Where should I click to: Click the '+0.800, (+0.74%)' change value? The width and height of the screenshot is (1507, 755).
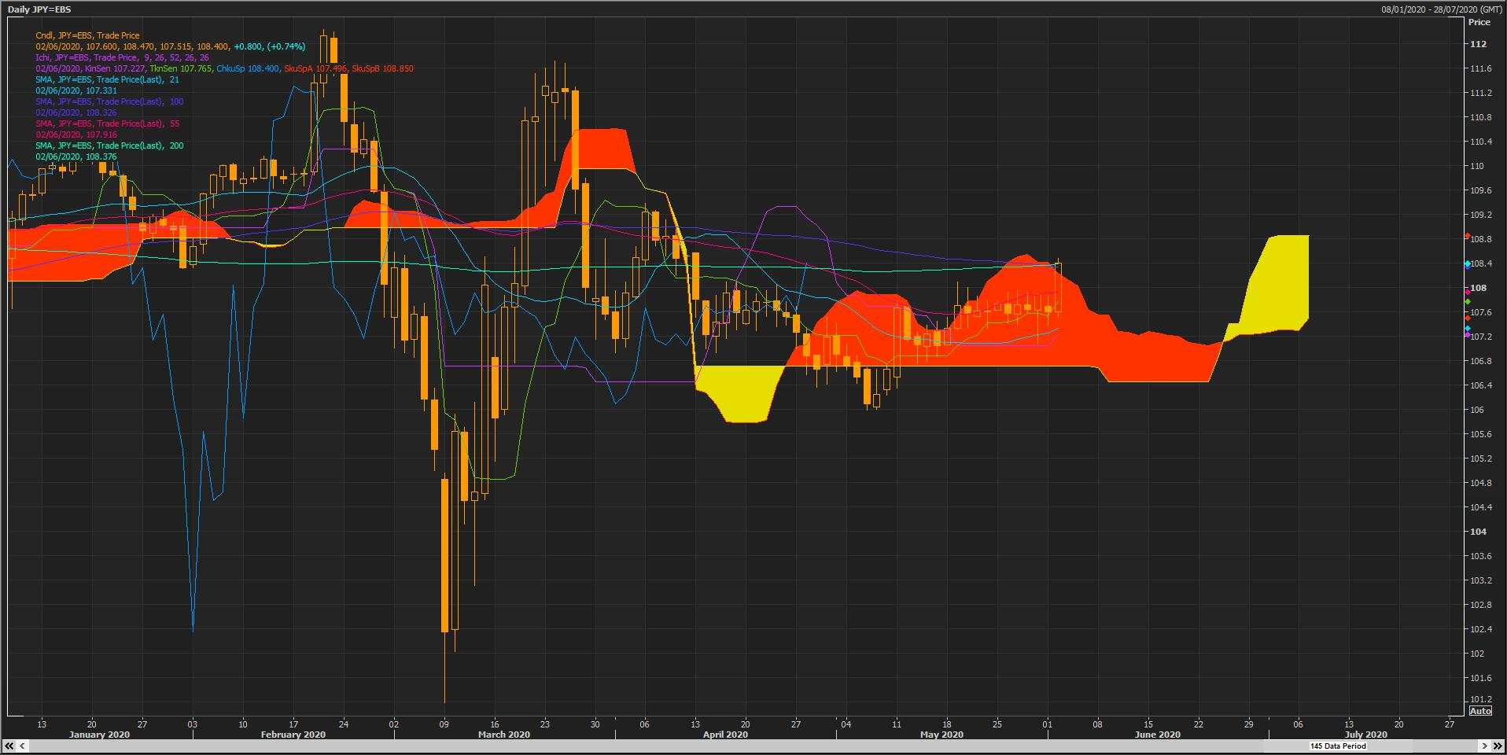(269, 46)
